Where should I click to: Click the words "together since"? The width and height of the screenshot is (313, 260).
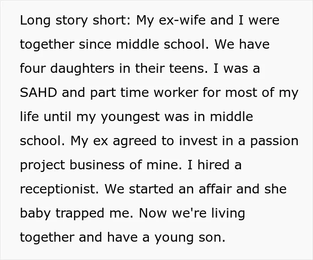(65, 44)
